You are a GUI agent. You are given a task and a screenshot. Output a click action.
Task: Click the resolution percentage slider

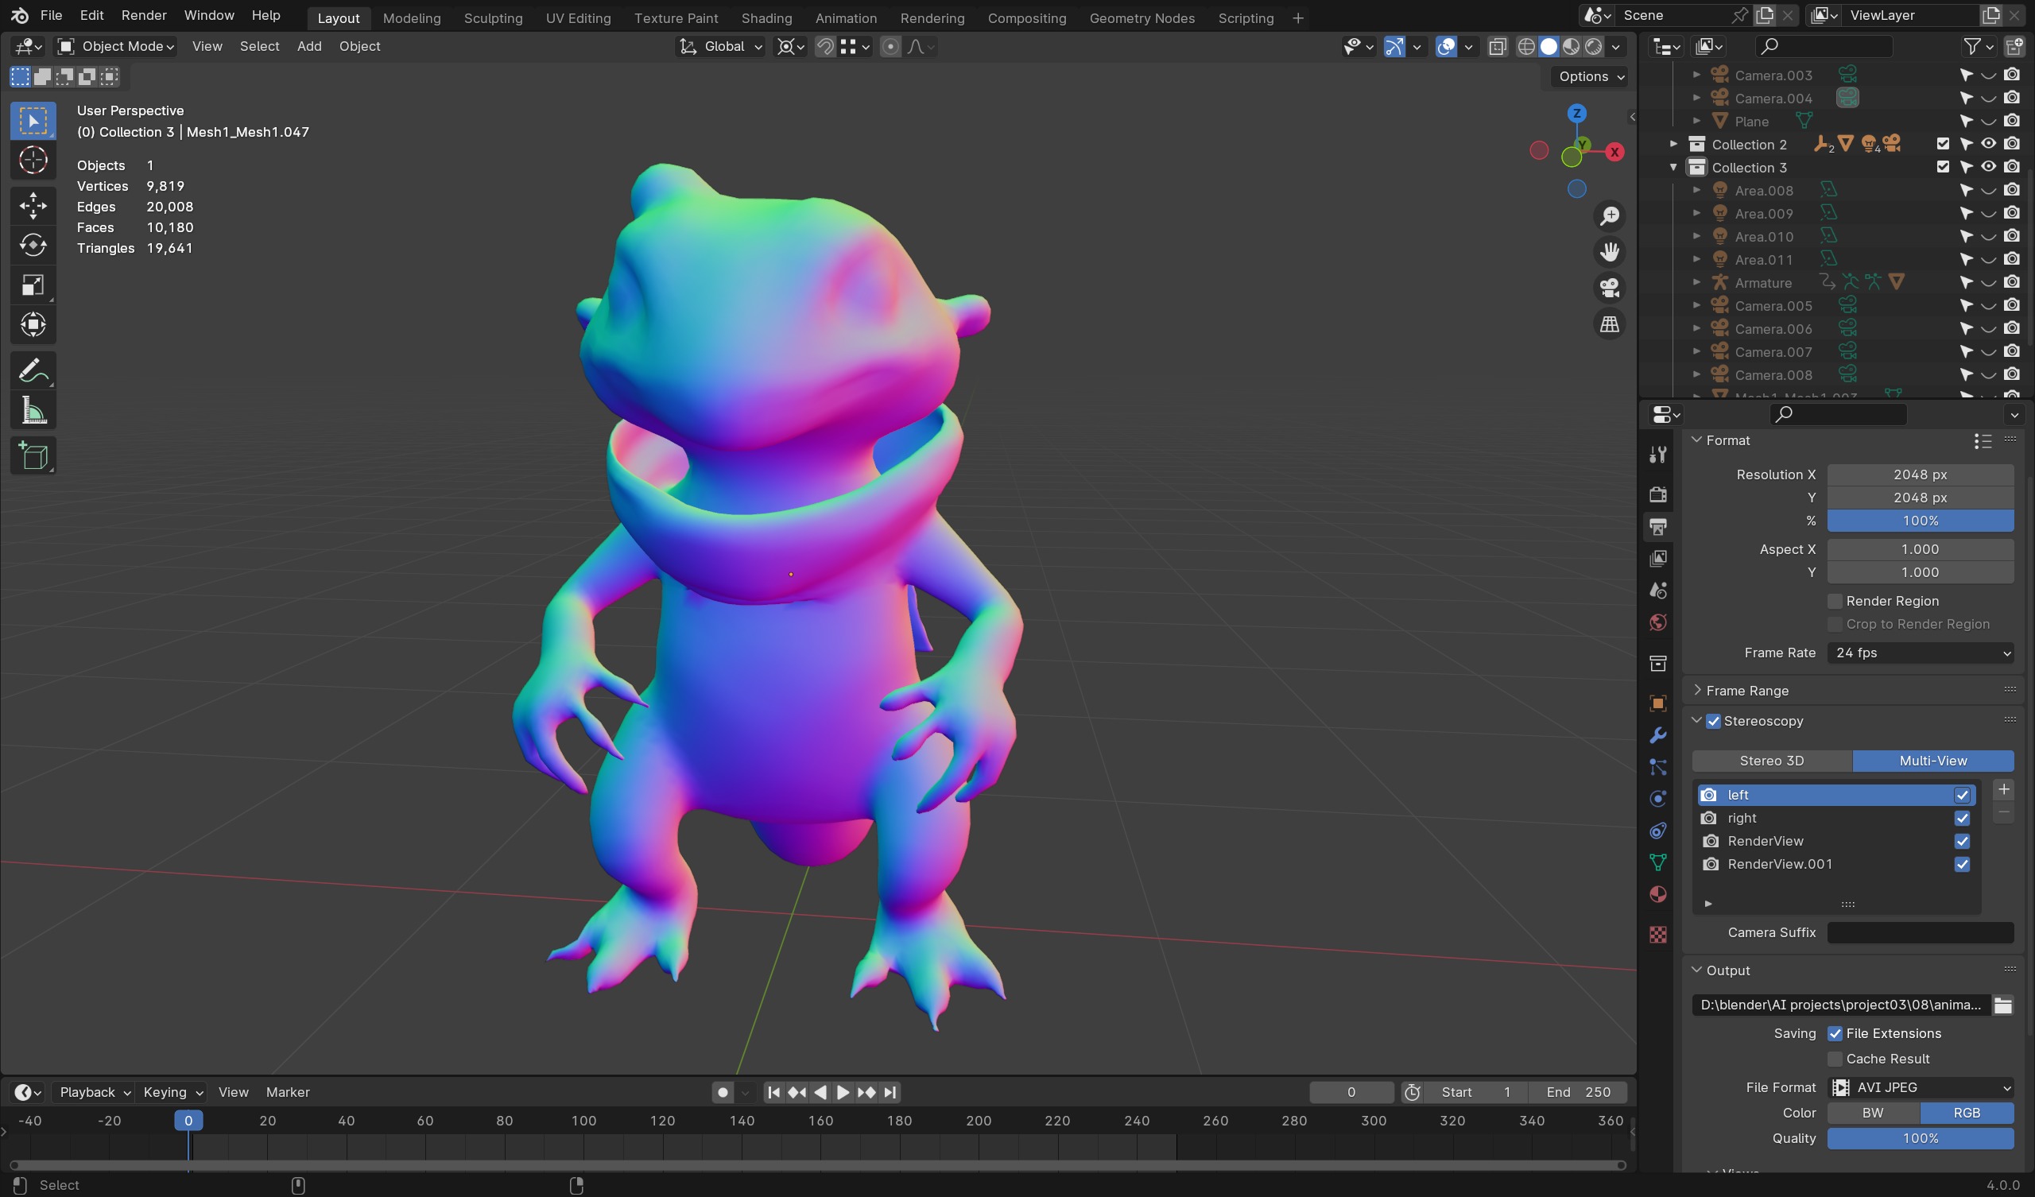pos(1921,521)
